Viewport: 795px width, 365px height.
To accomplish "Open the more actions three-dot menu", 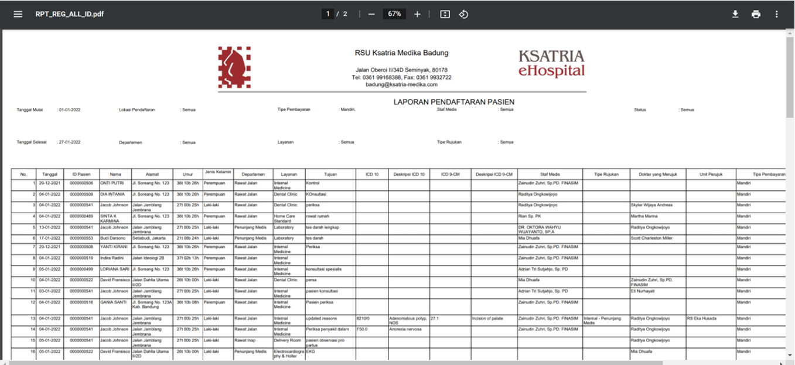I will pos(777,14).
